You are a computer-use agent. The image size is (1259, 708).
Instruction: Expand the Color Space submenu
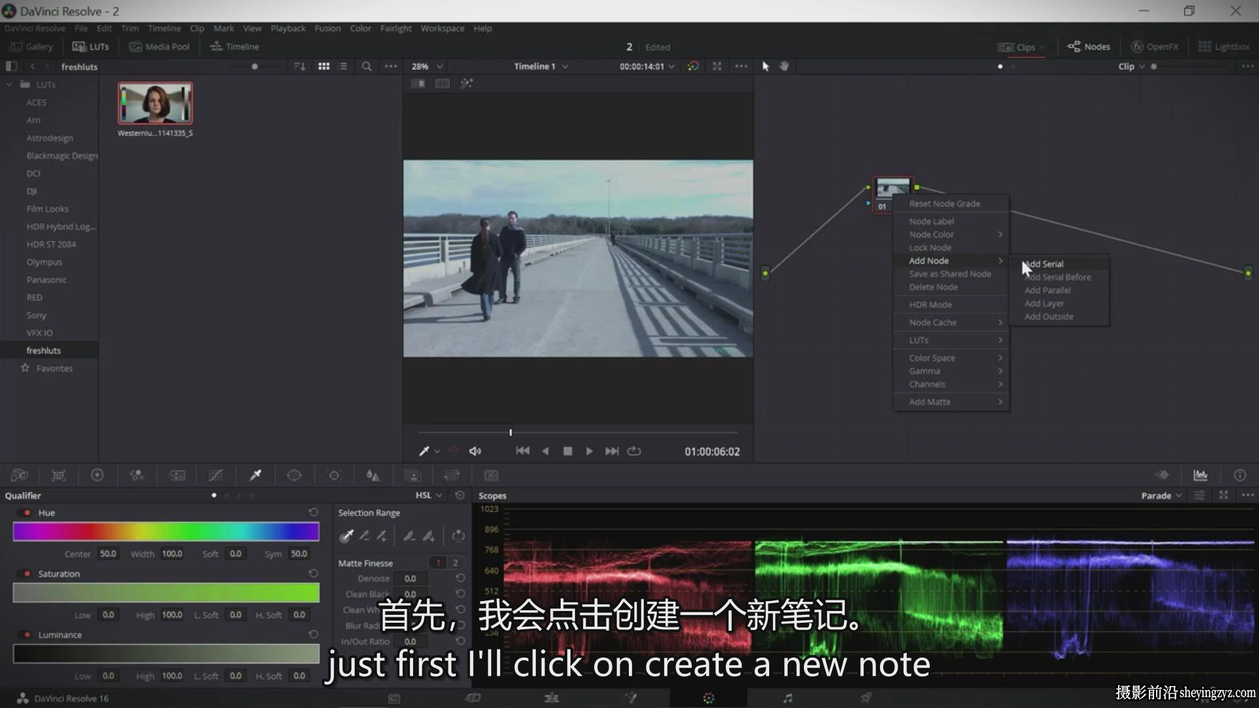[x=951, y=358]
